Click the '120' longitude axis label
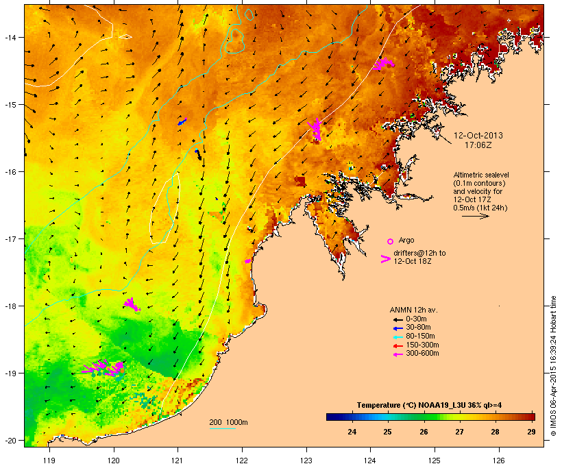Screen dimensions: 562x466 pyautogui.click(x=114, y=461)
